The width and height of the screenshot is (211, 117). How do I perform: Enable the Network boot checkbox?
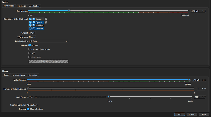point(30,28)
